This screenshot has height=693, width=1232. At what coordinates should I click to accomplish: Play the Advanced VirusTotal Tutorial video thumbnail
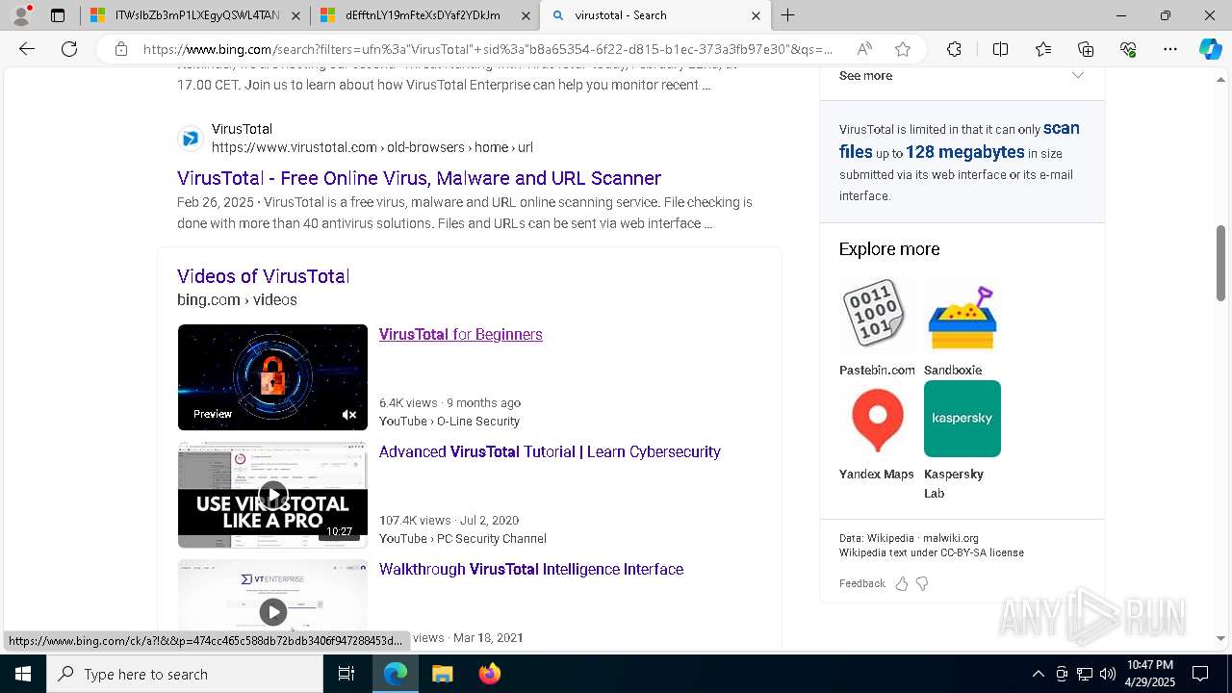coord(272,495)
